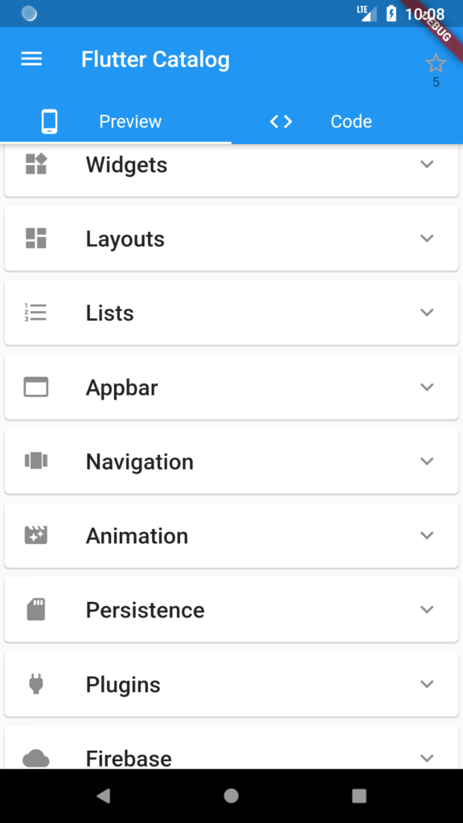Click the Appbar browser window icon
The width and height of the screenshot is (463, 823).
point(35,387)
